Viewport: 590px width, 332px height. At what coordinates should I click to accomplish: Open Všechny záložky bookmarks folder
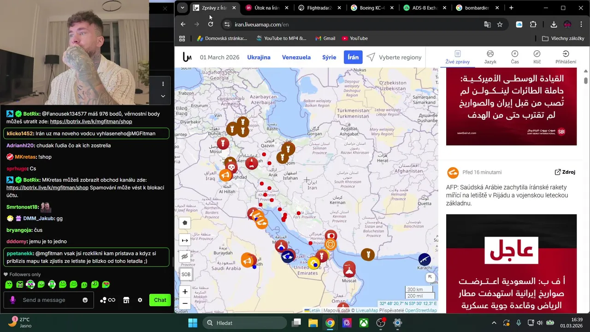click(x=563, y=38)
